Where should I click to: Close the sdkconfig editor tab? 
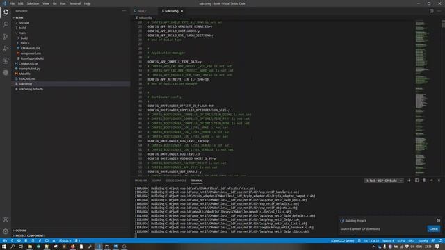point(182,11)
